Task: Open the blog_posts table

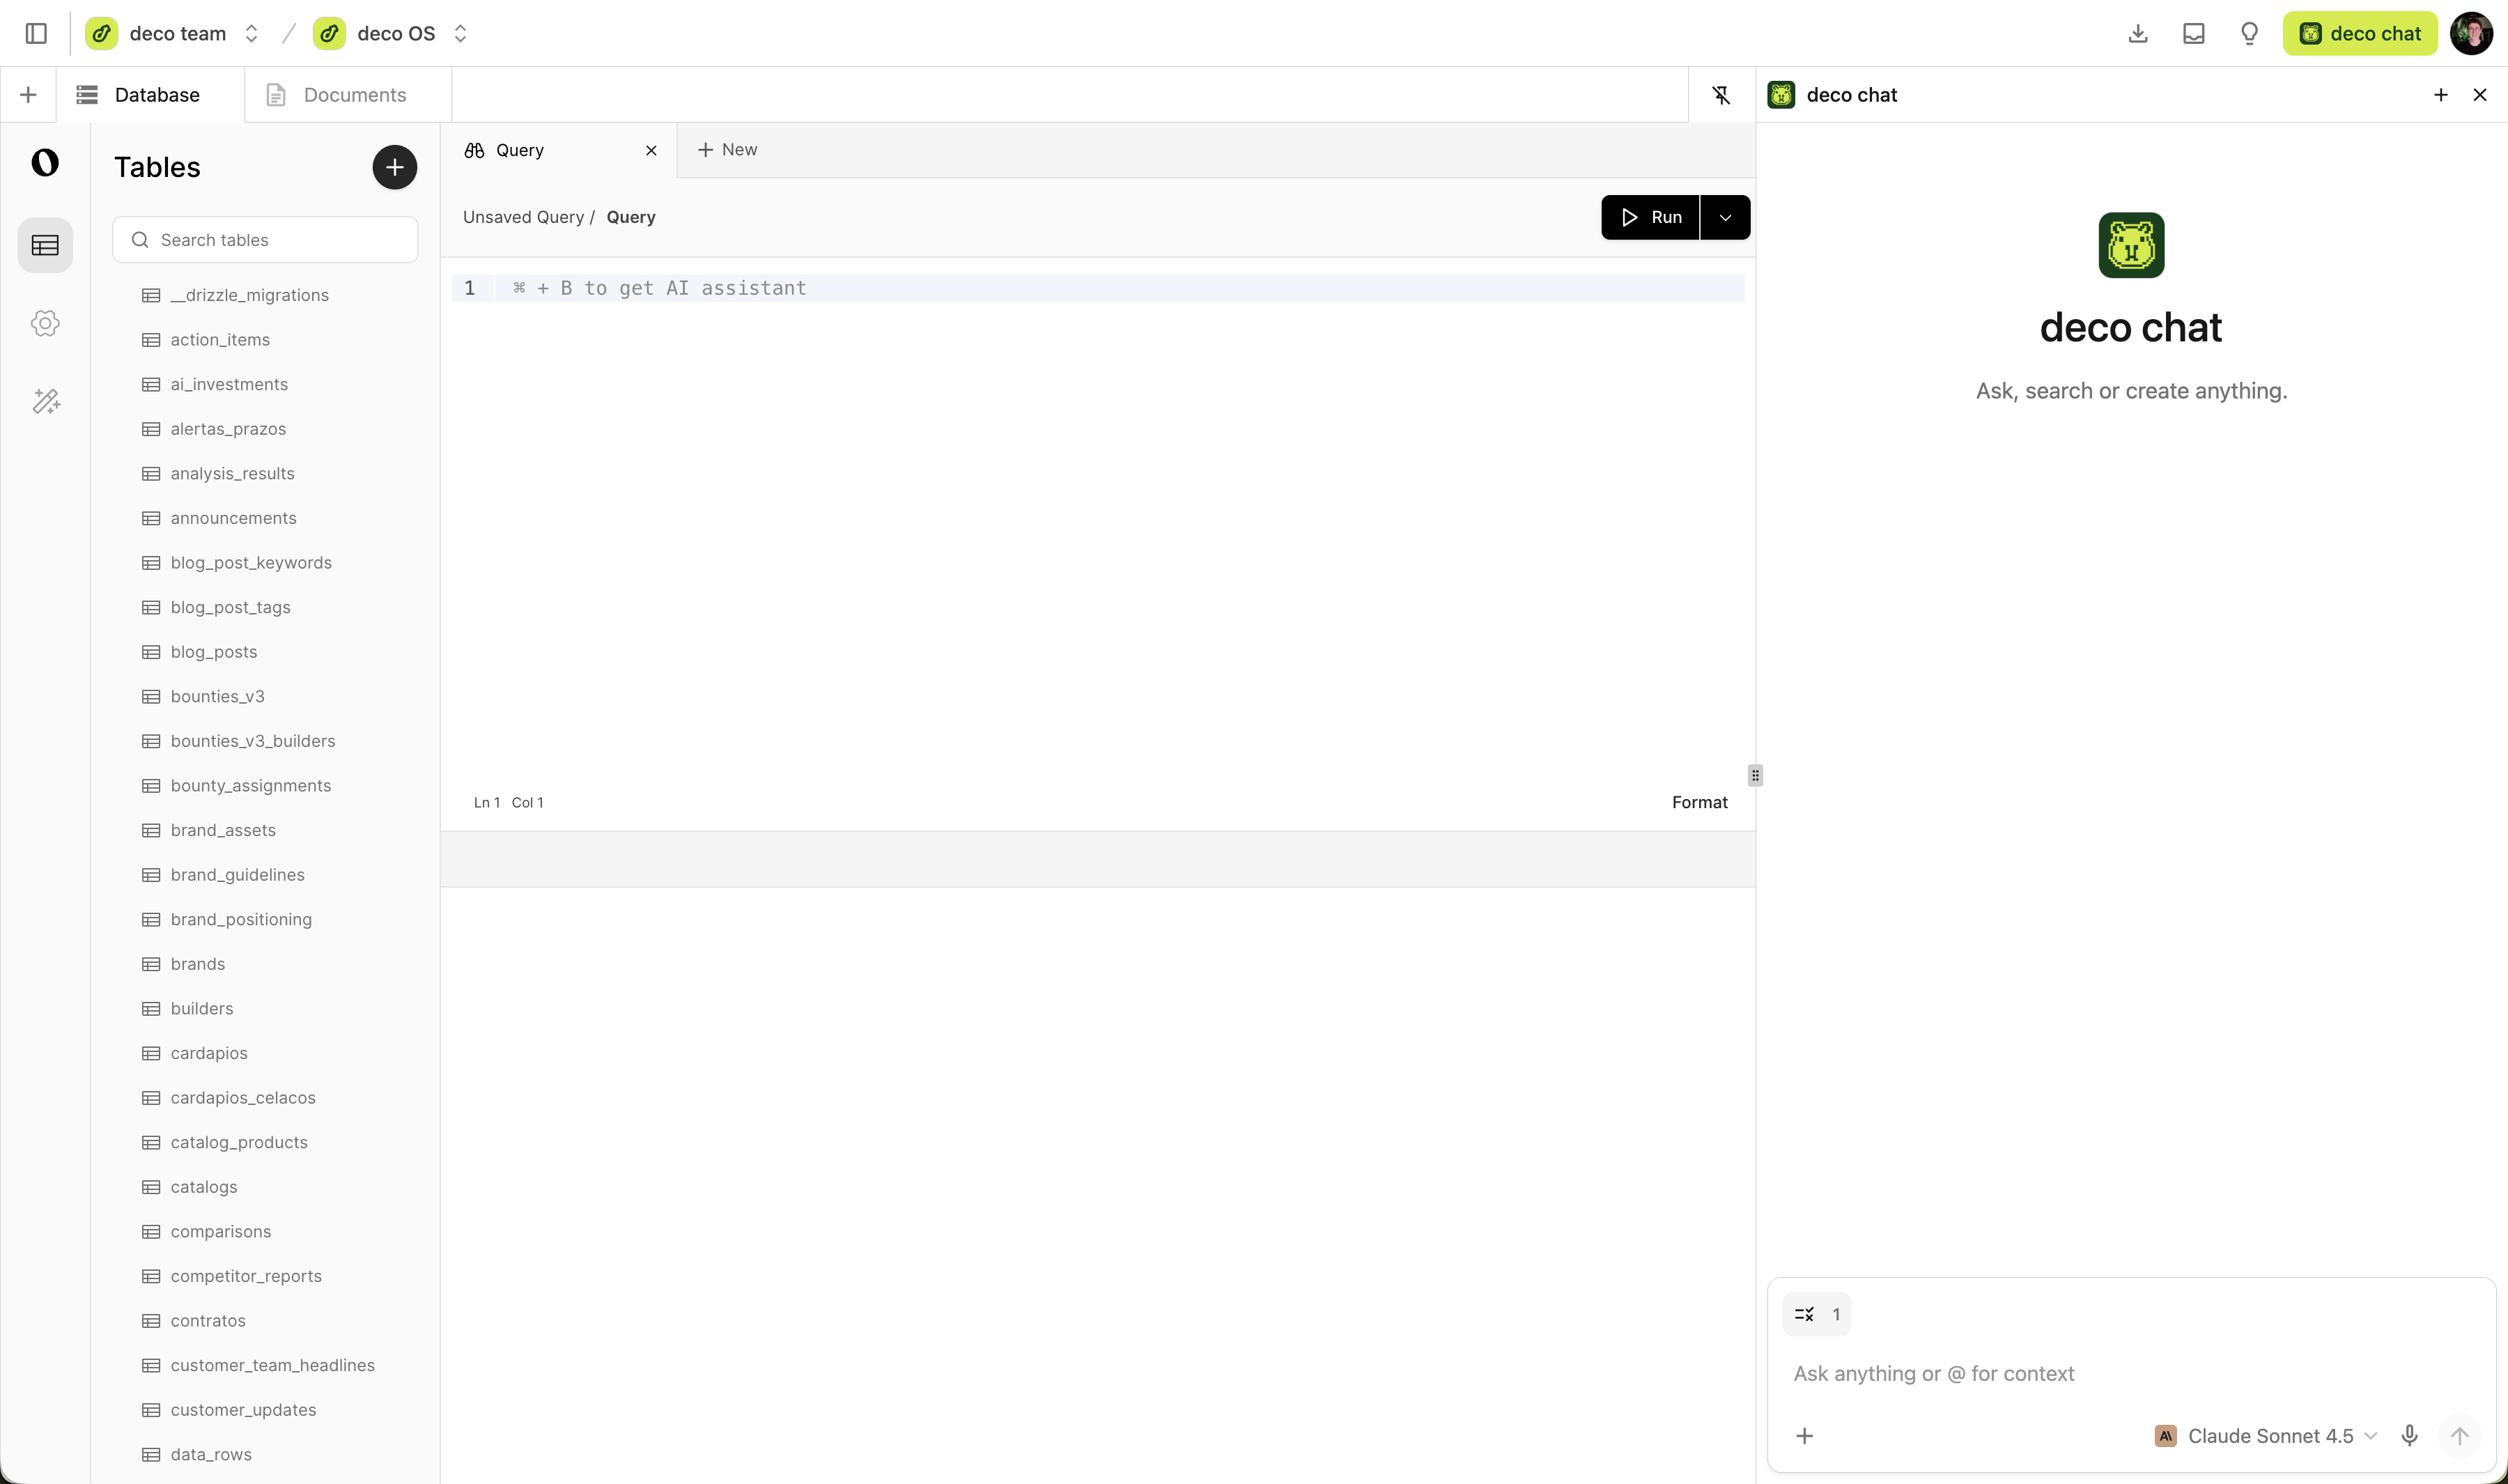Action: (x=213, y=652)
